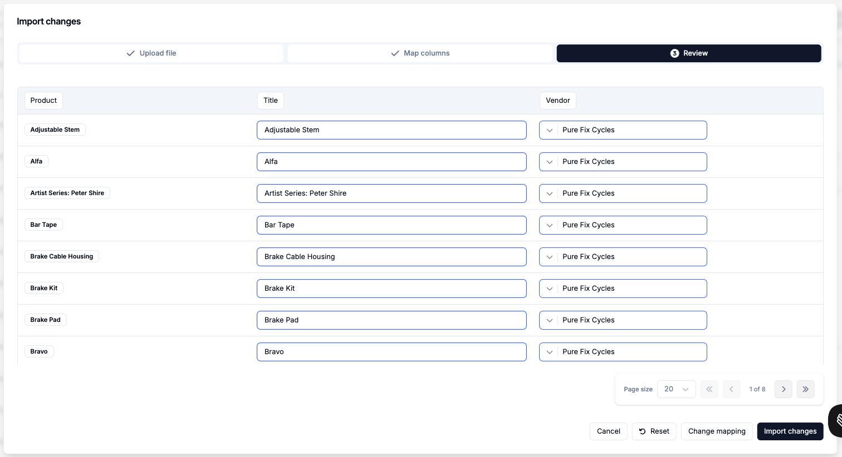This screenshot has width=842, height=457.
Task: Cancel the import
Action: pos(608,431)
